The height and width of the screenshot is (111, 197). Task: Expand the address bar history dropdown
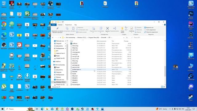(124, 38)
